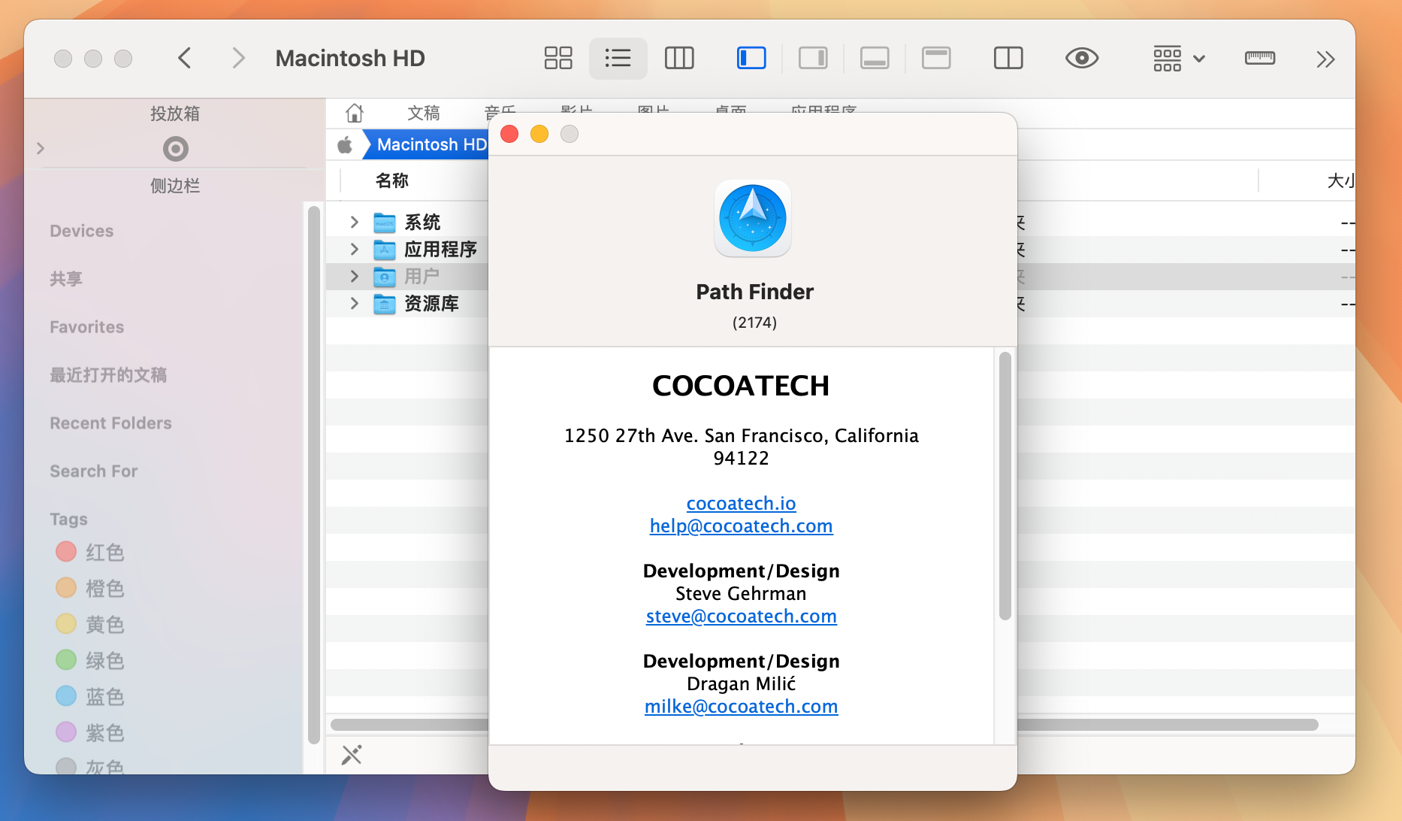The image size is (1402, 821).
Task: Switch to column view
Action: coord(679,59)
